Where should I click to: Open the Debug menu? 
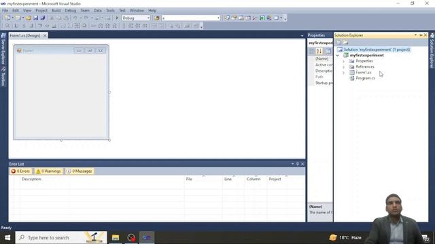tap(71, 11)
